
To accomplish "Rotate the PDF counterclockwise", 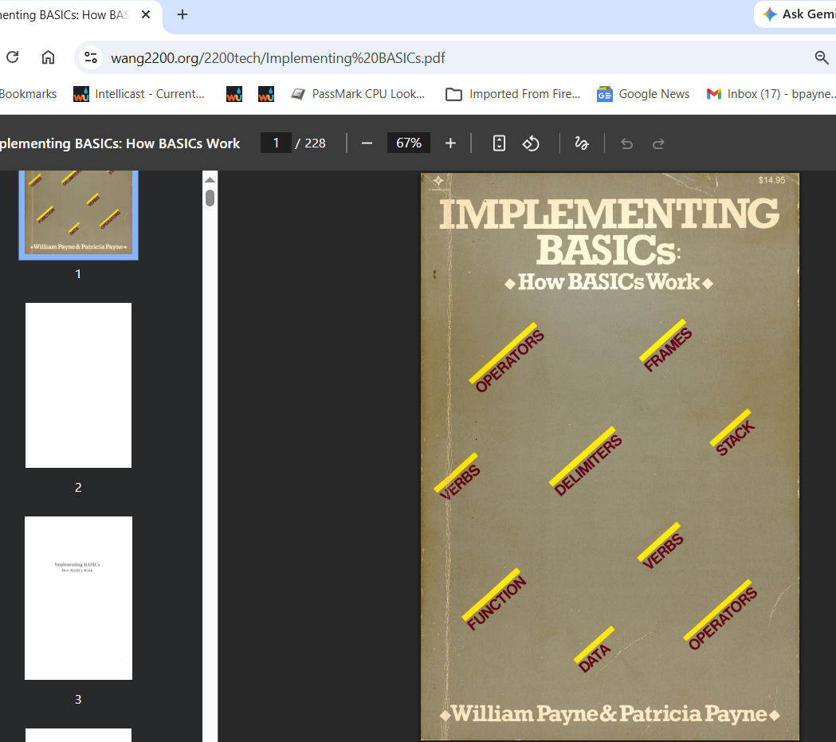I will click(531, 143).
